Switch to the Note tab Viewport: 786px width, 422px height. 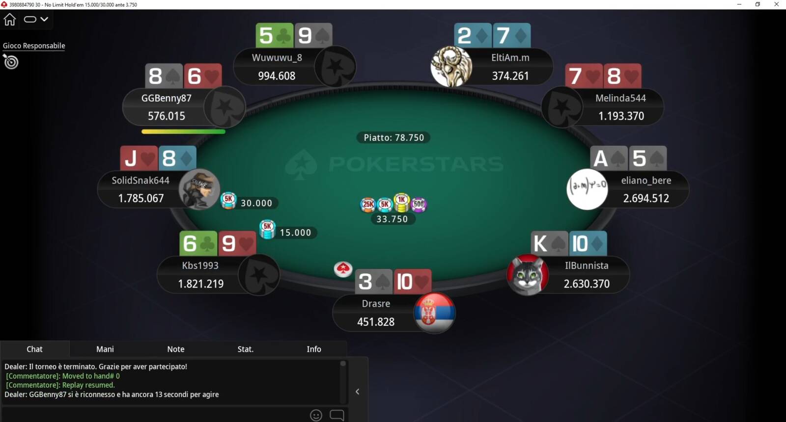click(x=176, y=349)
